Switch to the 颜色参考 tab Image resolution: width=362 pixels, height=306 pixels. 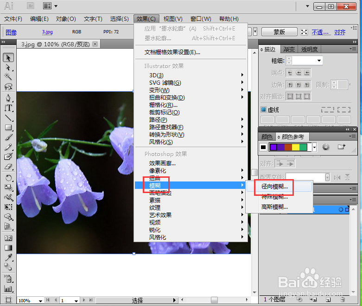292,137
